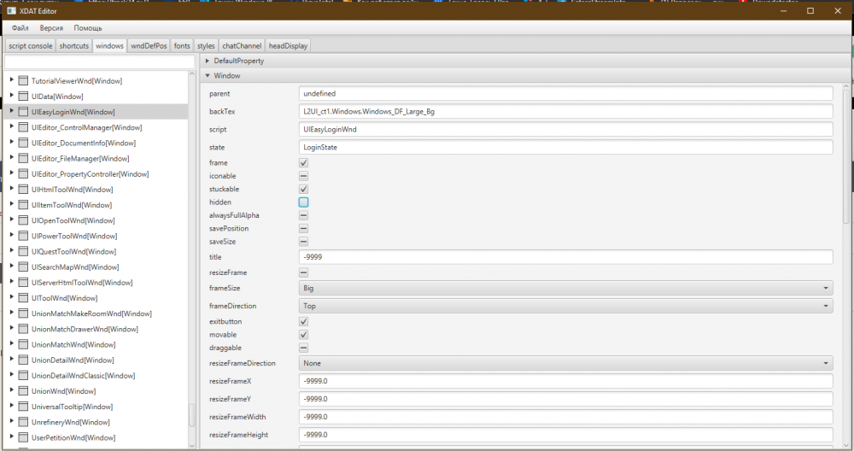Click the window icon next to TutorialViewerWnd
This screenshot has height=451, width=854.
pyautogui.click(x=23, y=81)
